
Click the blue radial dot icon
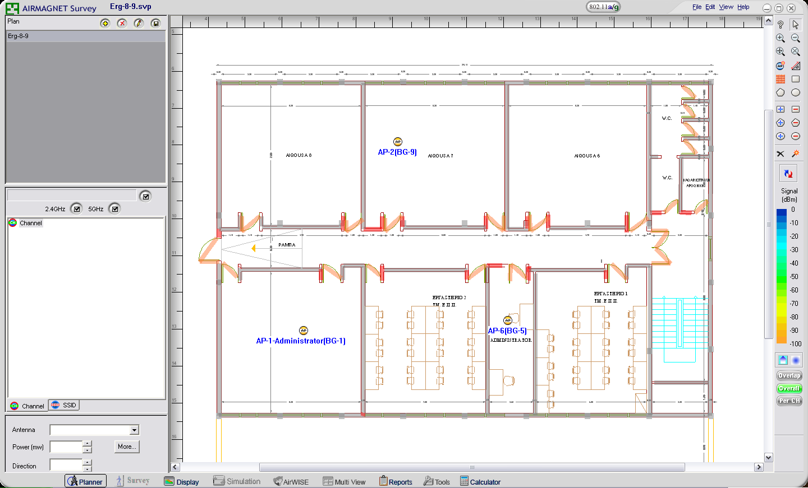(796, 360)
